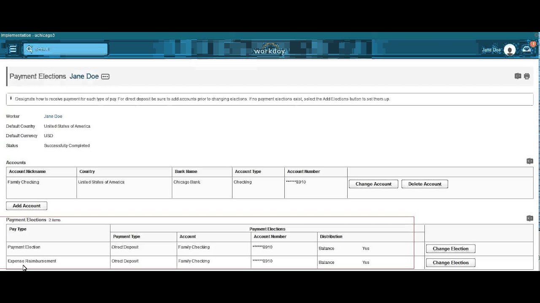
Task: Click Jane Doe username in header
Action: coord(491,50)
